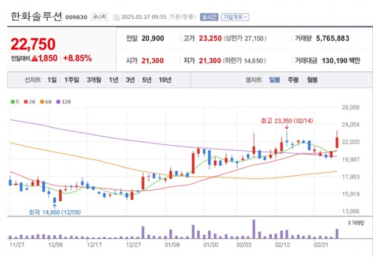Click the green 5-day moving average swatch

coord(13,102)
